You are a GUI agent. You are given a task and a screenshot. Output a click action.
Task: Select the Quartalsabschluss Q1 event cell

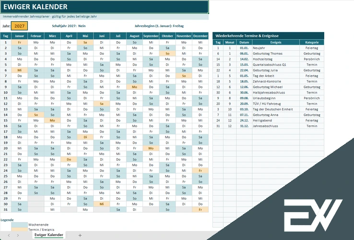point(276,65)
